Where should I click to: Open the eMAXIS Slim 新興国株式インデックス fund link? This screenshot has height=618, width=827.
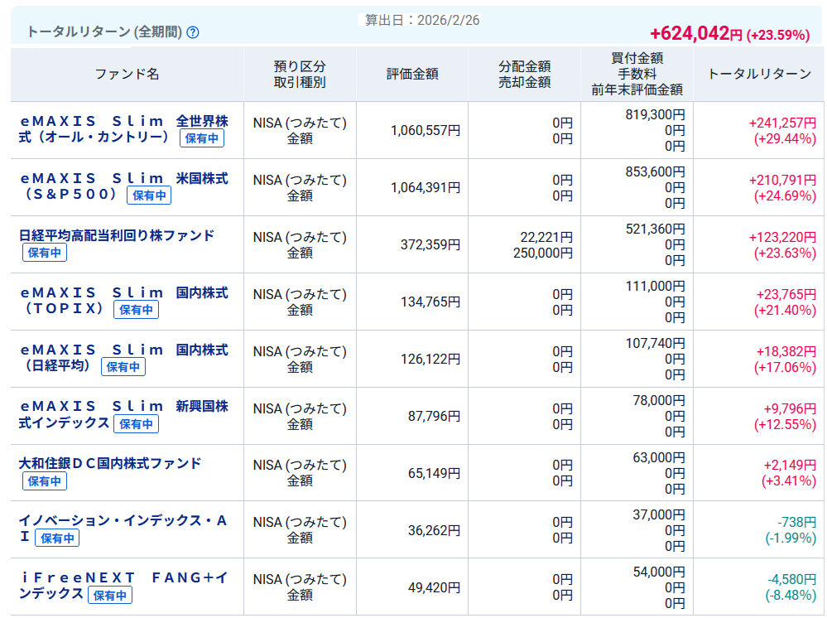point(123,414)
